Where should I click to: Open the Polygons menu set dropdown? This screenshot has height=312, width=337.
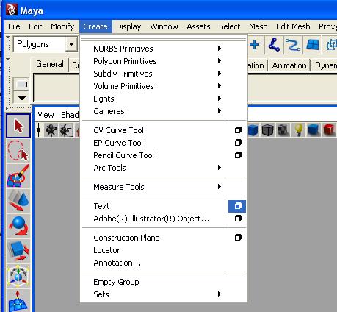point(71,44)
